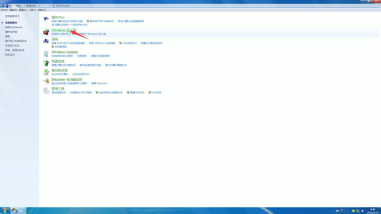381x214 pixels.
Task: Open the 查看(V) menu
Action: coord(23,10)
